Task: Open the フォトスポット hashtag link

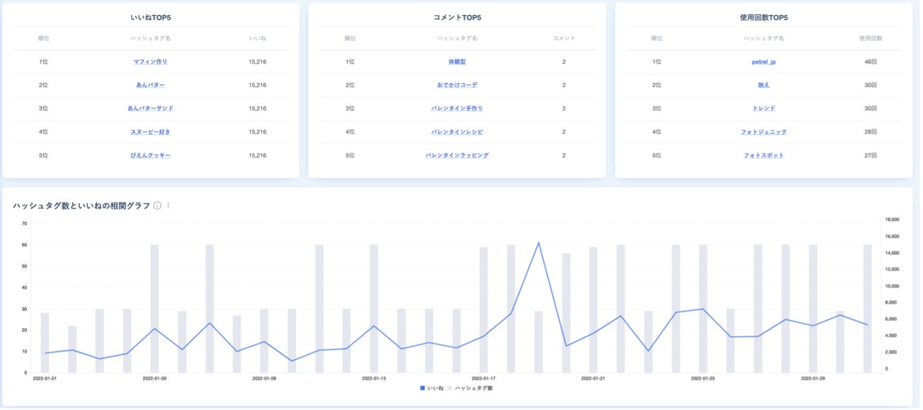Action: pyautogui.click(x=764, y=155)
